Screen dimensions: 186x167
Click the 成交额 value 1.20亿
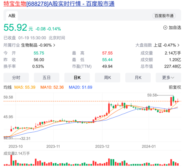[175, 60]
